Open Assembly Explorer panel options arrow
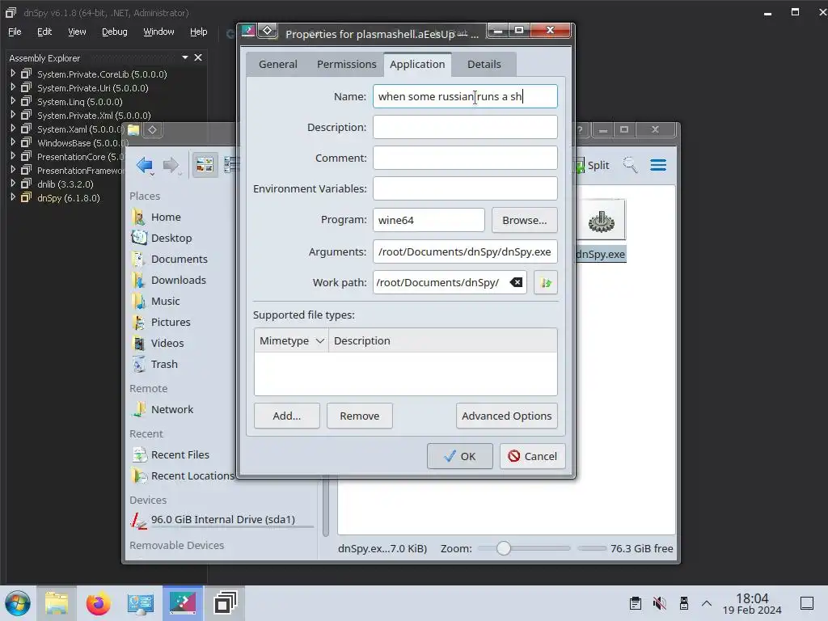 [x=185, y=57]
